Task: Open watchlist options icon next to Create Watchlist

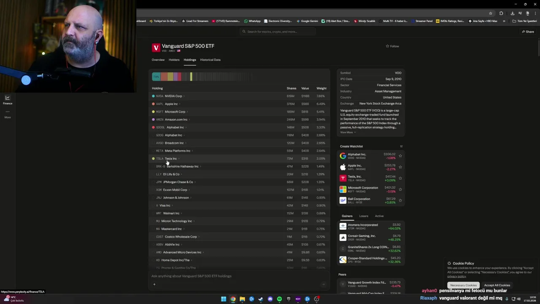Action: (401, 147)
